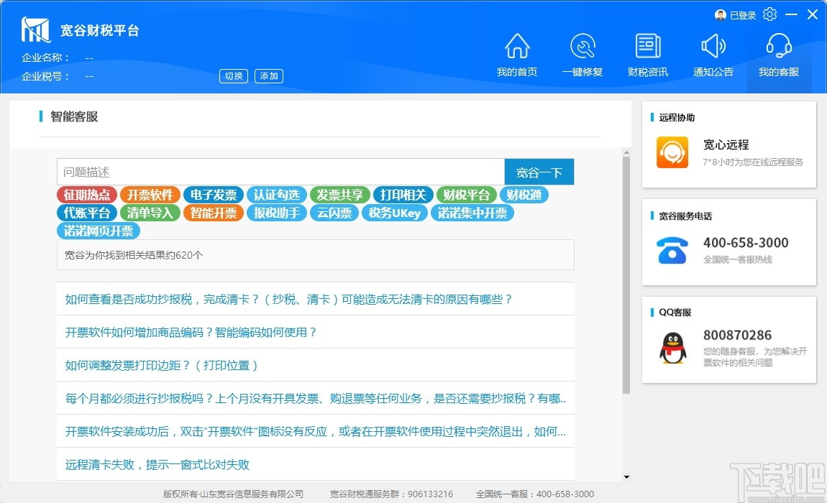Image resolution: width=827 pixels, height=503 pixels.
Task: Click 智能客服 section heading
Action: coord(74,116)
